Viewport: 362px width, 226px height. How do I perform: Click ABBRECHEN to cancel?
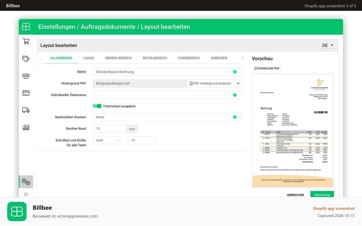(295, 195)
